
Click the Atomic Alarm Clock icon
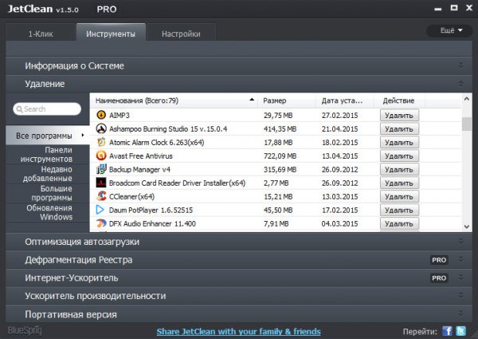click(x=101, y=142)
